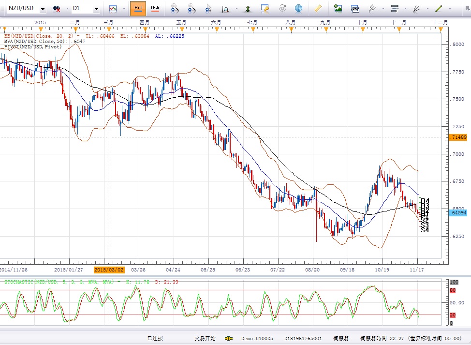This screenshot has height=345, width=471.
Task: Click the BB indicator label on chart
Action: pyautogui.click(x=29, y=36)
